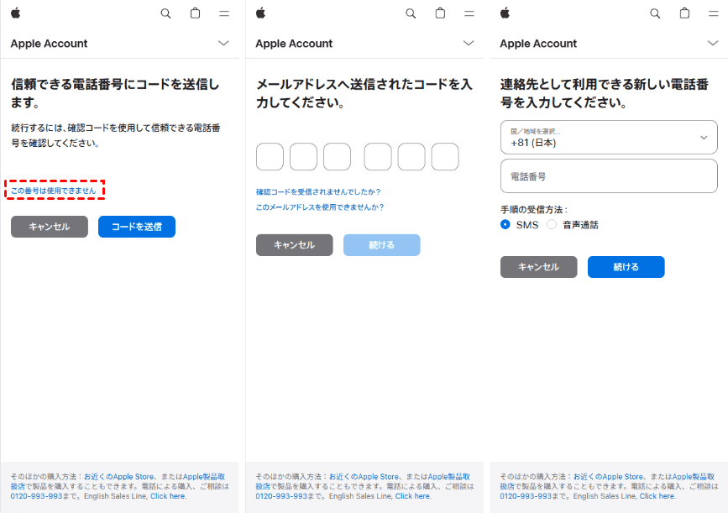
Task: Click the first verification code digit box
Action: [x=270, y=157]
